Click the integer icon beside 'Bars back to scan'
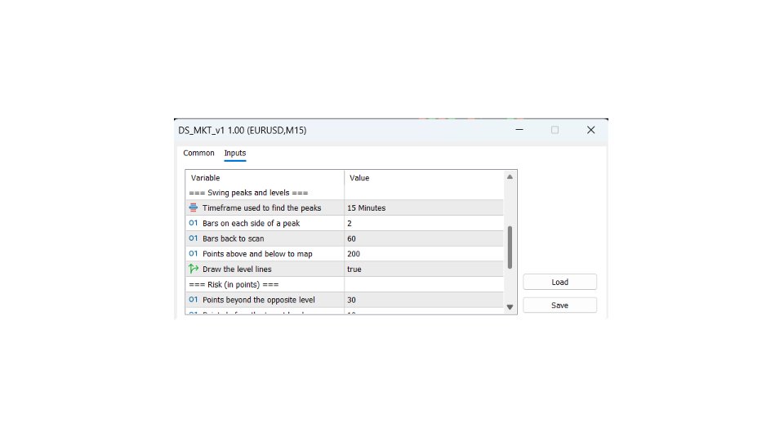 click(x=194, y=238)
